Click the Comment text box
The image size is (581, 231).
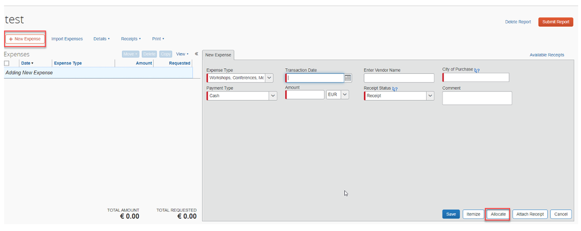(477, 98)
